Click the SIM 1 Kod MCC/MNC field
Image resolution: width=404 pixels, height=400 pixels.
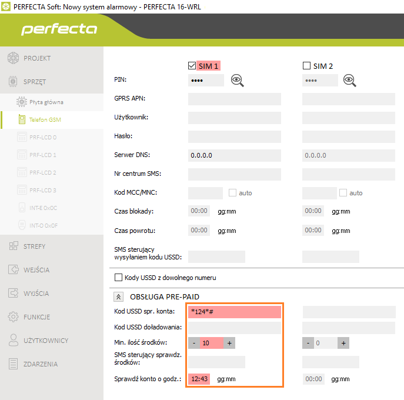click(205, 194)
